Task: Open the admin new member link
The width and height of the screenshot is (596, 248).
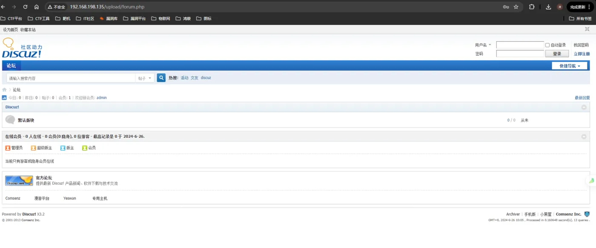Action: coord(102,98)
